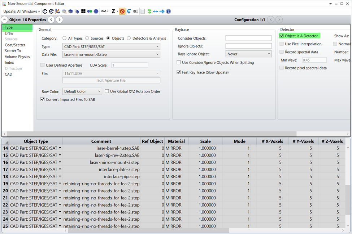
Task: Open the Update: All Windows menu
Action: pos(22,12)
